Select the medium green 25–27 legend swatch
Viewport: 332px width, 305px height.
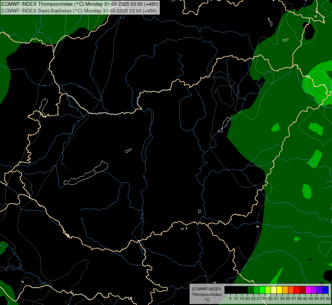click(256, 290)
